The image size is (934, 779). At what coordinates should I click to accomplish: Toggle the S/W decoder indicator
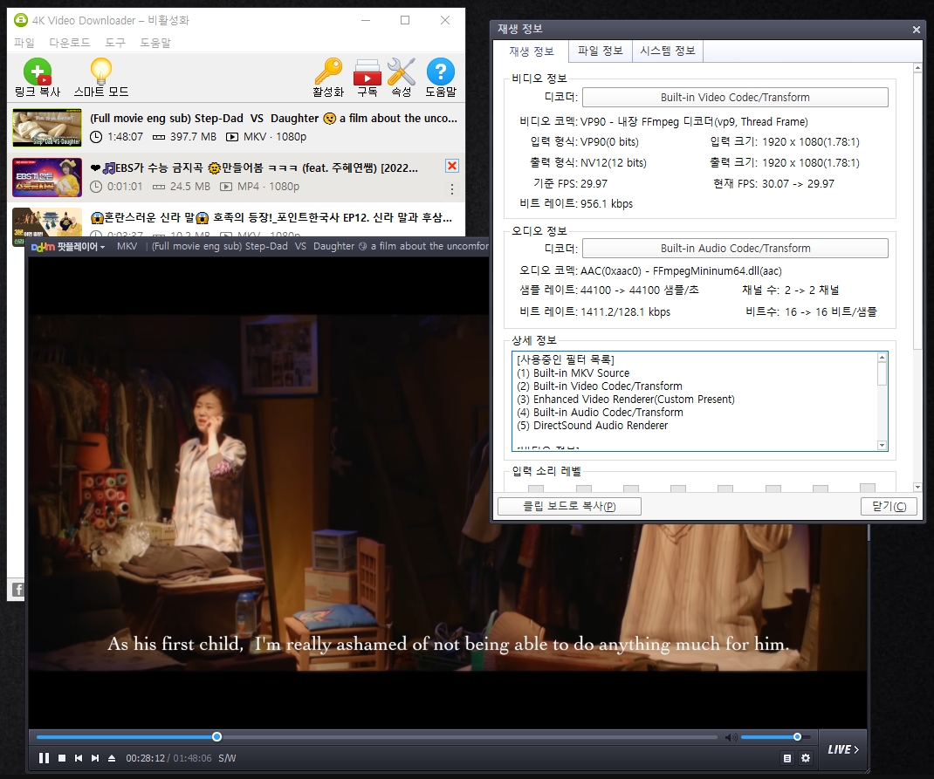227,758
